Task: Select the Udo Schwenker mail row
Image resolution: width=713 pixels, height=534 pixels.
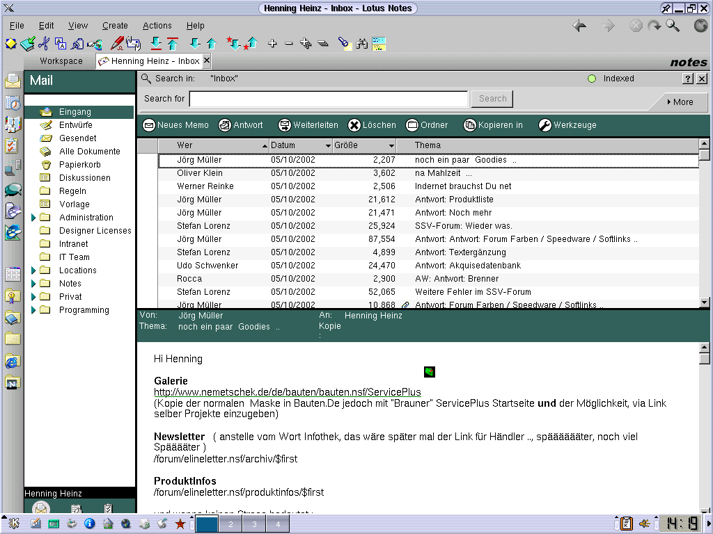Action: tap(428, 265)
